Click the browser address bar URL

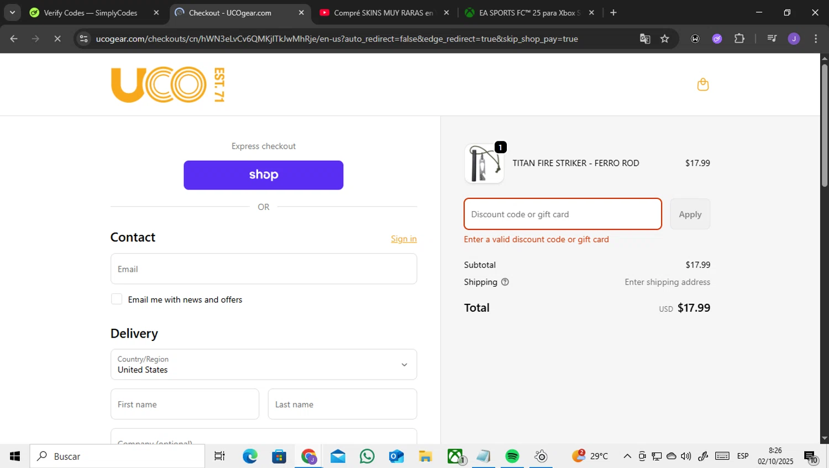[337, 39]
